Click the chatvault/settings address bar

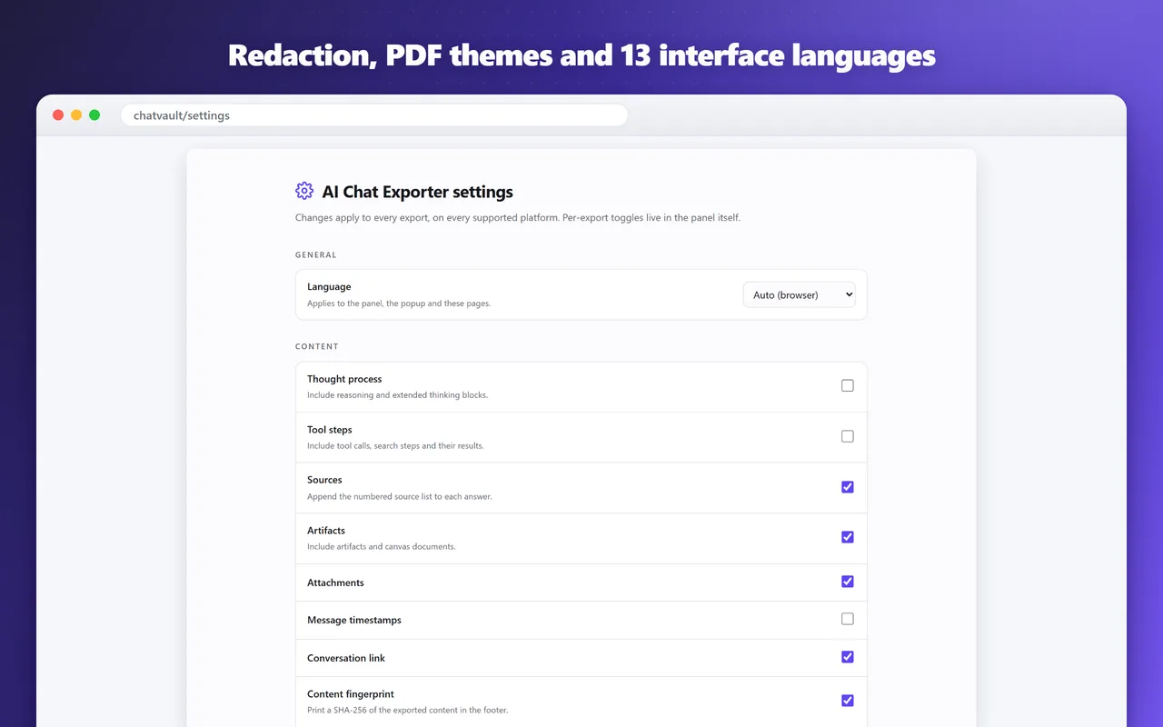coord(374,115)
